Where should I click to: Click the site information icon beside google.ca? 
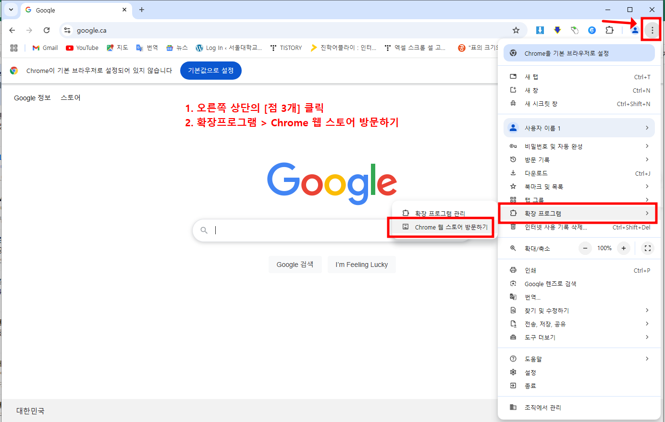[x=67, y=30]
